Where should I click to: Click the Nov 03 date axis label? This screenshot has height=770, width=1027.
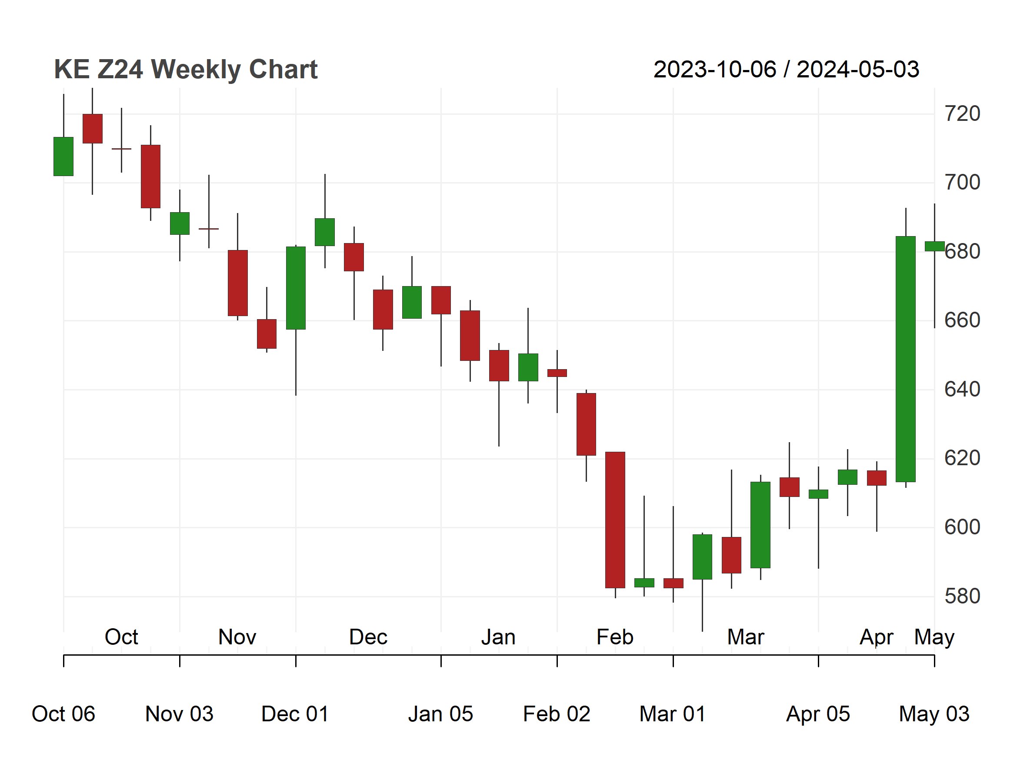click(x=179, y=714)
